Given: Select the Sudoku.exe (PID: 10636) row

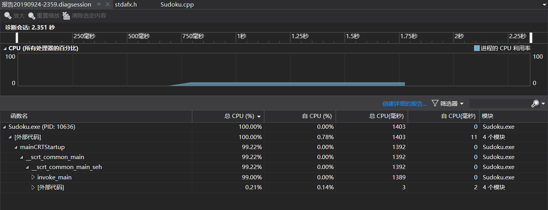Looking at the screenshot, I should click(x=274, y=127).
